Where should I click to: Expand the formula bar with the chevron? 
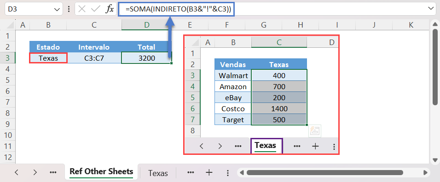click(431, 9)
